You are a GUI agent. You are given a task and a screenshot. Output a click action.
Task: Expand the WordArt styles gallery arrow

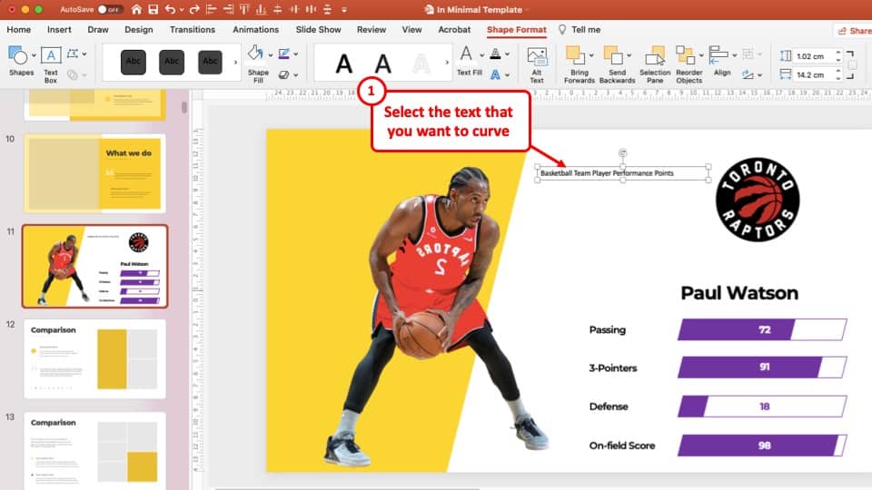pyautogui.click(x=447, y=63)
